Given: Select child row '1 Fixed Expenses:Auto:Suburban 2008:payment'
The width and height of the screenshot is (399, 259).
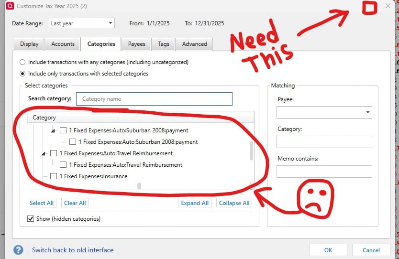Looking at the screenshot, I should tap(138, 142).
